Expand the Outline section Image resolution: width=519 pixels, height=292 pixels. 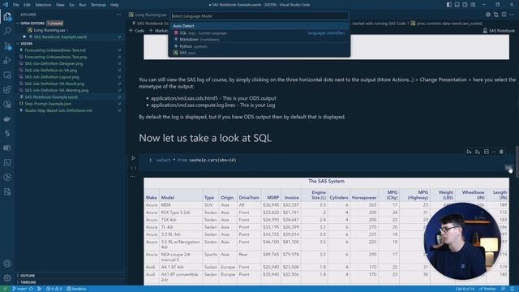click(x=28, y=276)
